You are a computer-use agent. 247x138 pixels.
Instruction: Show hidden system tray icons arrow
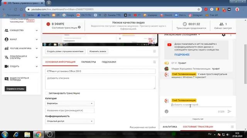point(215,135)
